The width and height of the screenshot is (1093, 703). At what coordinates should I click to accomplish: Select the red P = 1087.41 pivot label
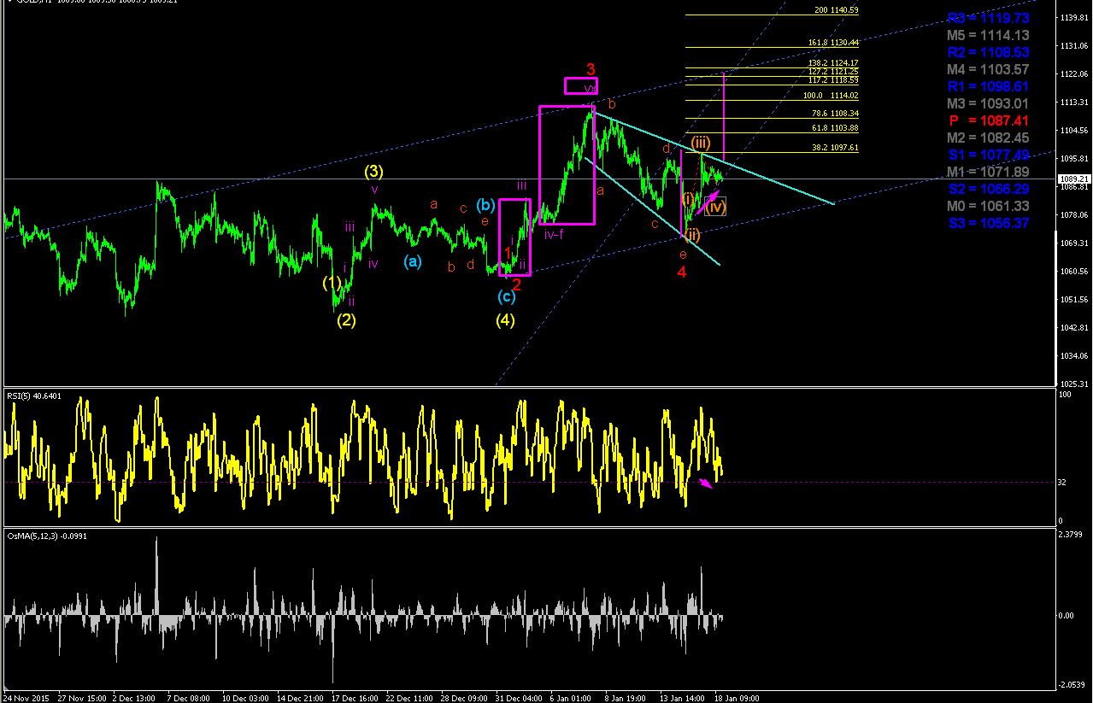coord(988,120)
